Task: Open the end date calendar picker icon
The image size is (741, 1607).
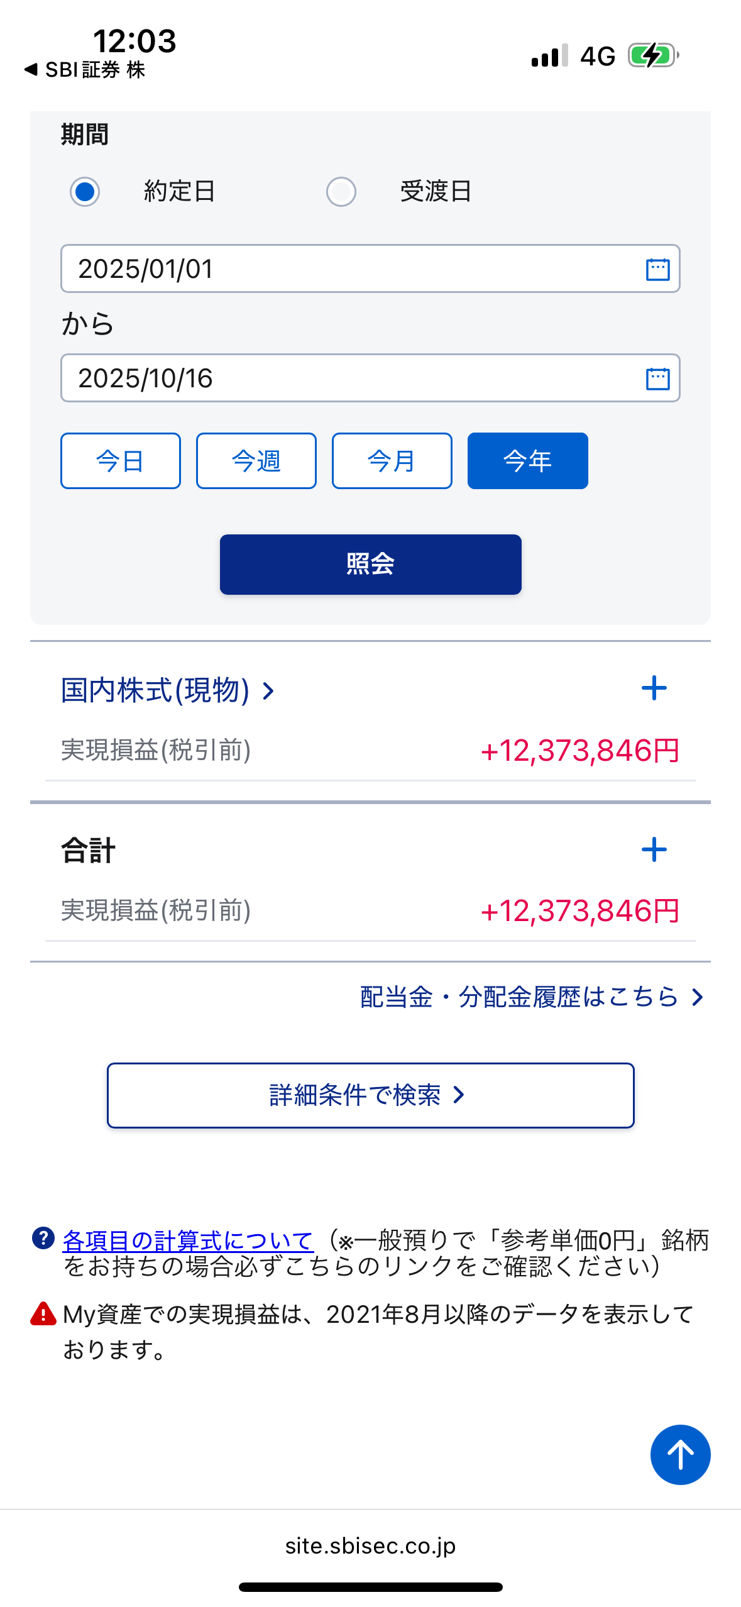Action: (x=657, y=378)
